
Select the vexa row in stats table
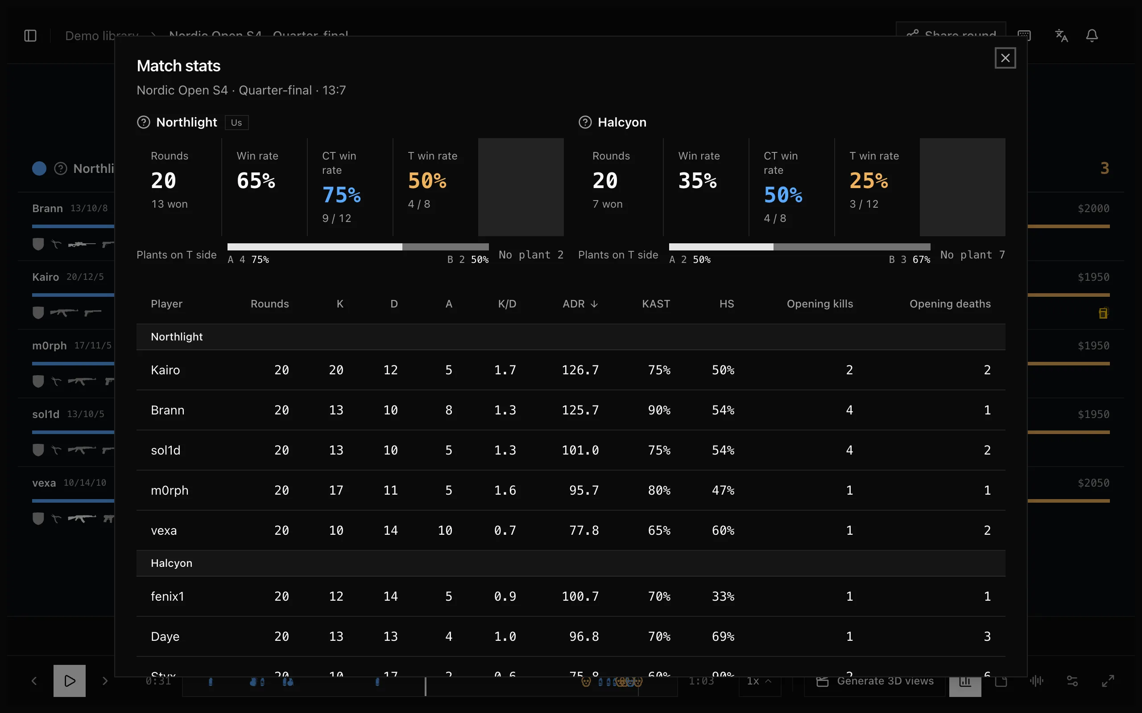coord(571,530)
